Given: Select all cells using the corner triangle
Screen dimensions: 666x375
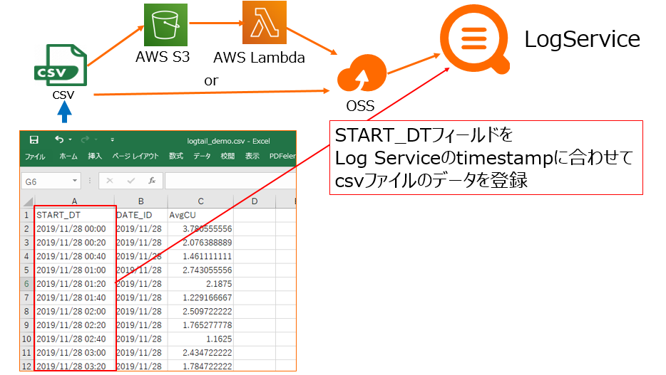Looking at the screenshot, I should 28,201.
